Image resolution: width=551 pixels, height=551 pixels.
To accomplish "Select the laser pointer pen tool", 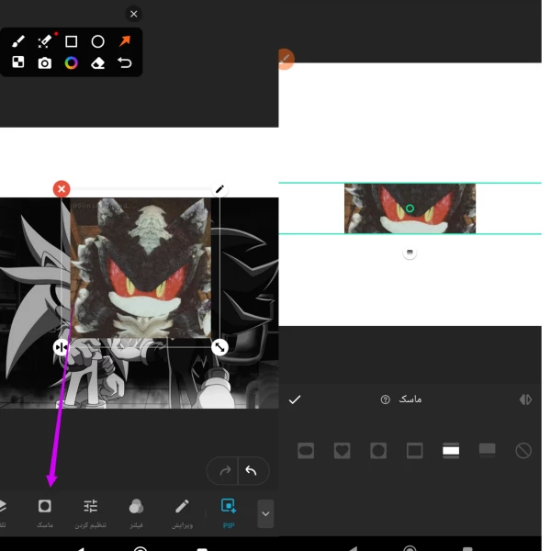I will coord(45,41).
